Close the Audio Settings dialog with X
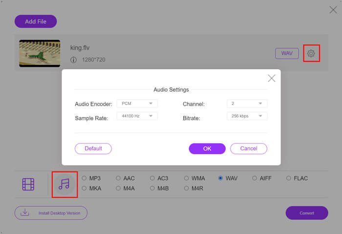 (x=272, y=78)
